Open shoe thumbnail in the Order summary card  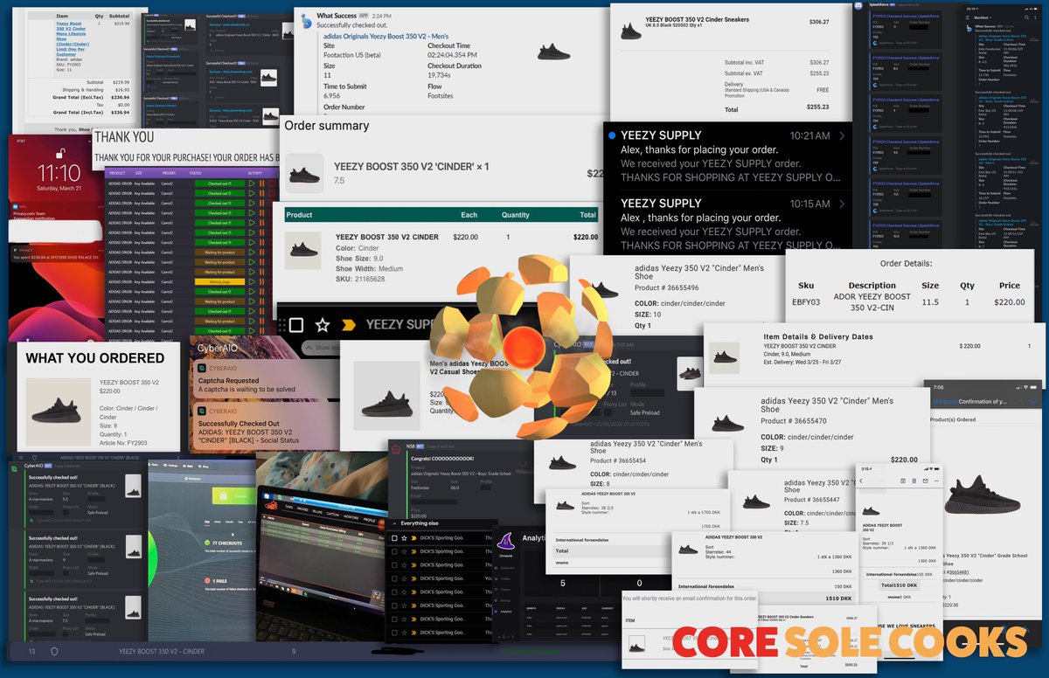(x=304, y=173)
